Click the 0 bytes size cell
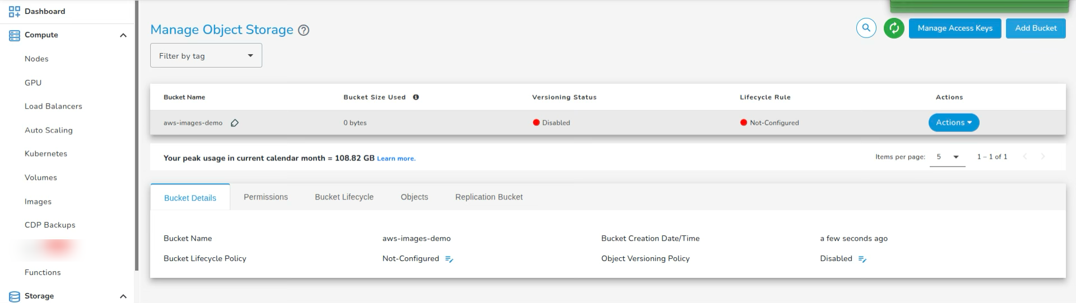The height and width of the screenshot is (303, 1076). [355, 123]
